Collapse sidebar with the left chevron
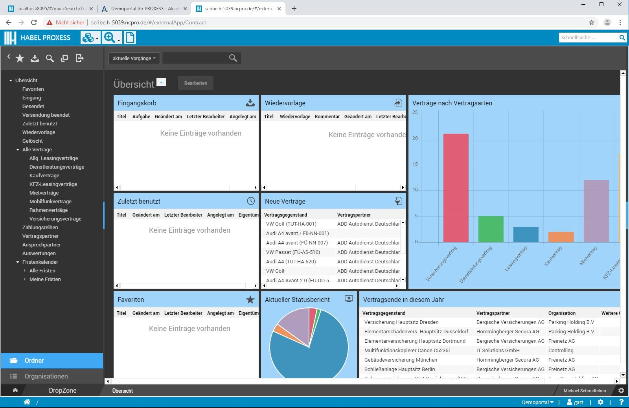Viewport: 629px width, 408px height. pos(9,57)
